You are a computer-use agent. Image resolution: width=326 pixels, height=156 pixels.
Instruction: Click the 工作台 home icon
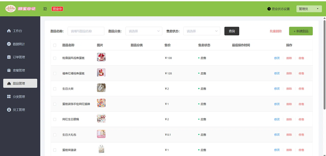[9, 31]
